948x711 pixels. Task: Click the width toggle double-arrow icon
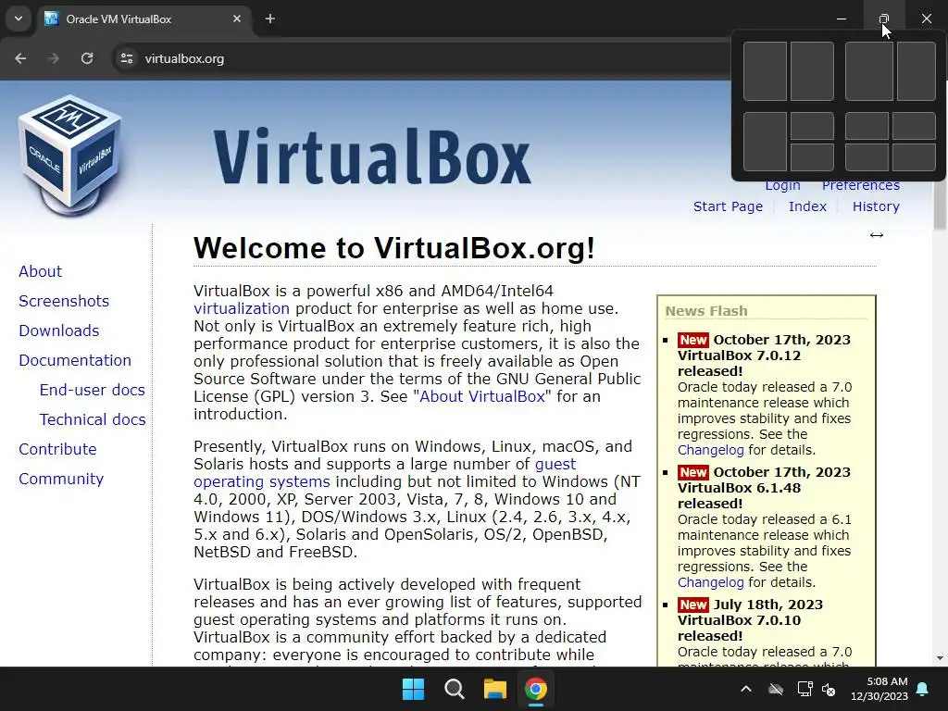pyautogui.click(x=876, y=235)
